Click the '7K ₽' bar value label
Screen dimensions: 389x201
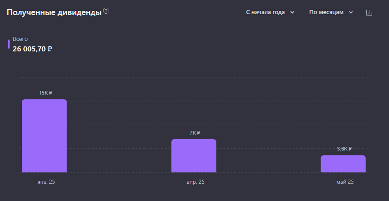tap(195, 133)
